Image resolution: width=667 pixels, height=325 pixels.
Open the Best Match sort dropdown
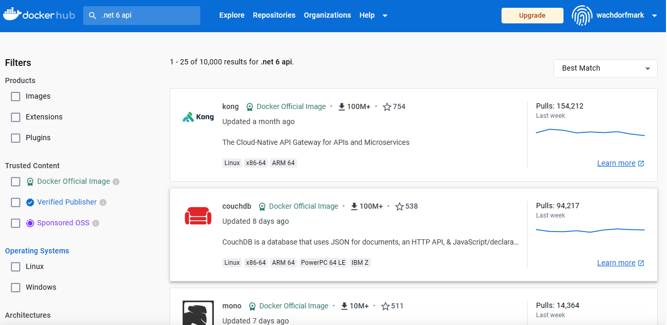[605, 69]
